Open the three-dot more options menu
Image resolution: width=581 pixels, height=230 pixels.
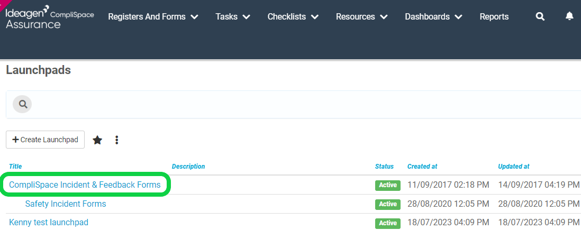tap(117, 140)
